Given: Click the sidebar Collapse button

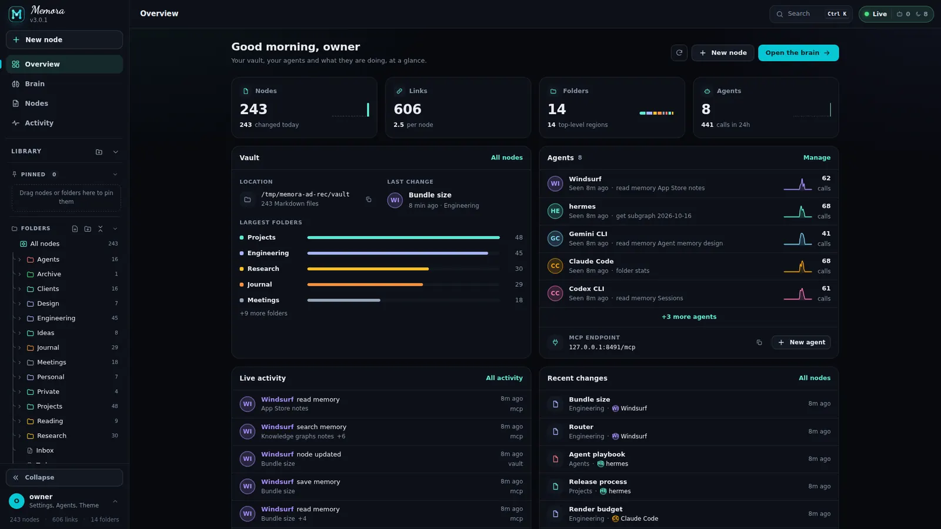Looking at the screenshot, I should click(65, 477).
